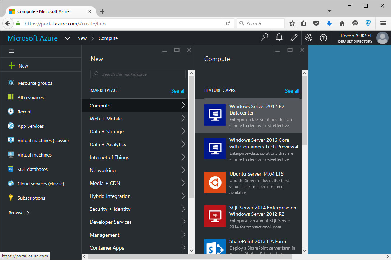
Task: Open portal settings gear
Action: (309, 38)
